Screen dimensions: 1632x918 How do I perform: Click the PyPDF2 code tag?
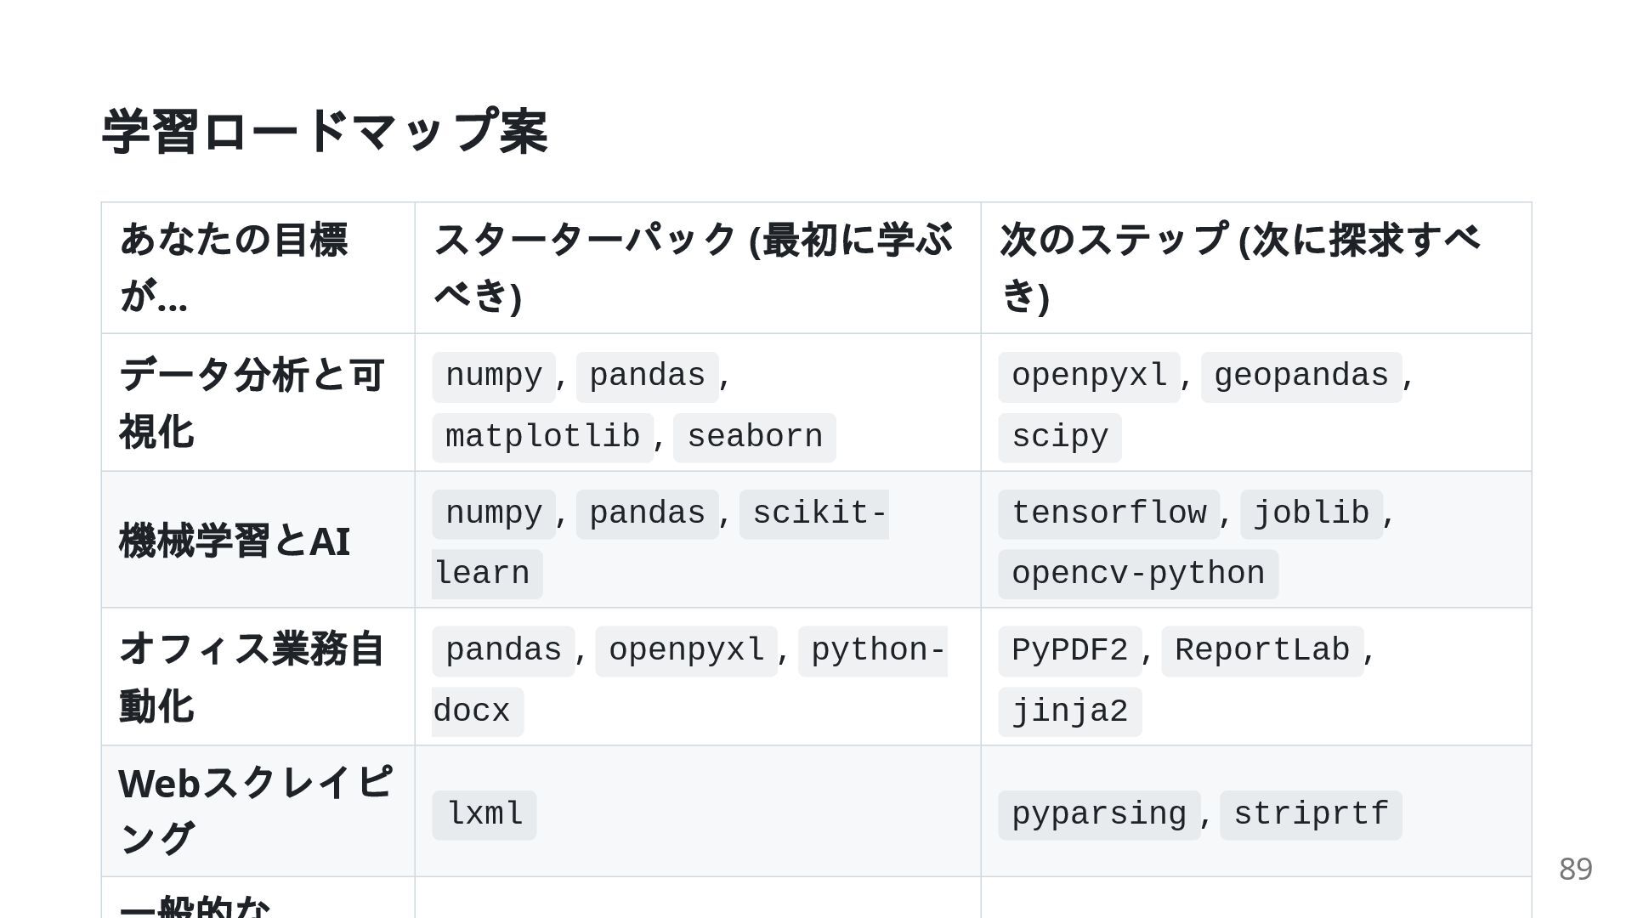1069,651
